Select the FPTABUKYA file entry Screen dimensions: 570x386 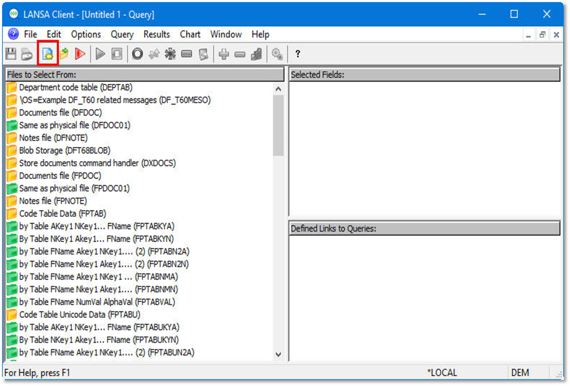coord(99,327)
